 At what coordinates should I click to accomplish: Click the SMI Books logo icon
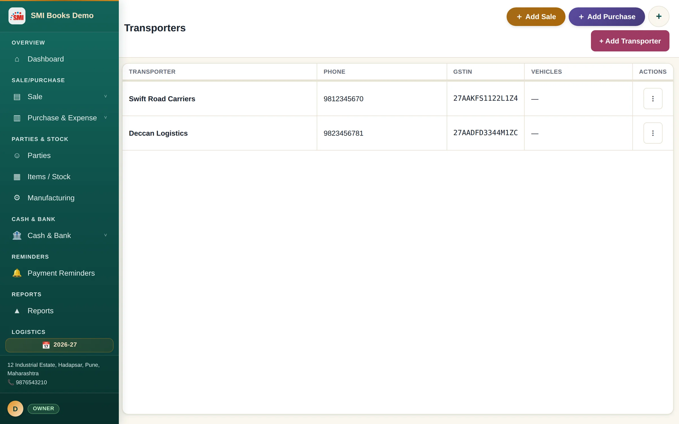tap(17, 16)
